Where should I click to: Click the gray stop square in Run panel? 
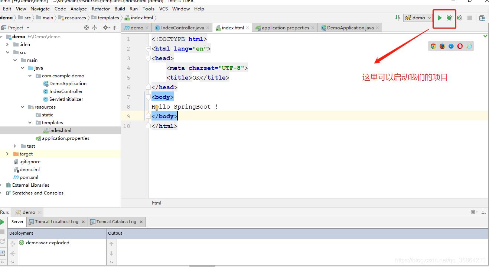[x=2, y=232]
